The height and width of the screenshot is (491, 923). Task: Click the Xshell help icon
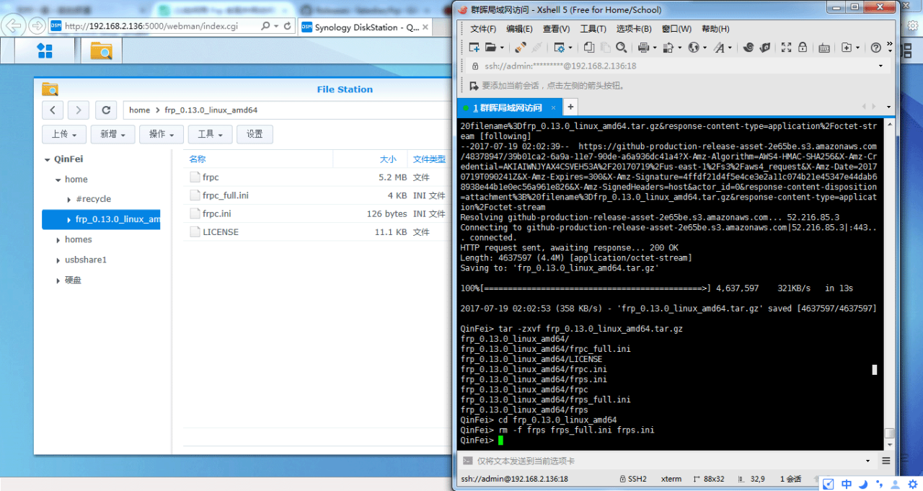(x=875, y=48)
